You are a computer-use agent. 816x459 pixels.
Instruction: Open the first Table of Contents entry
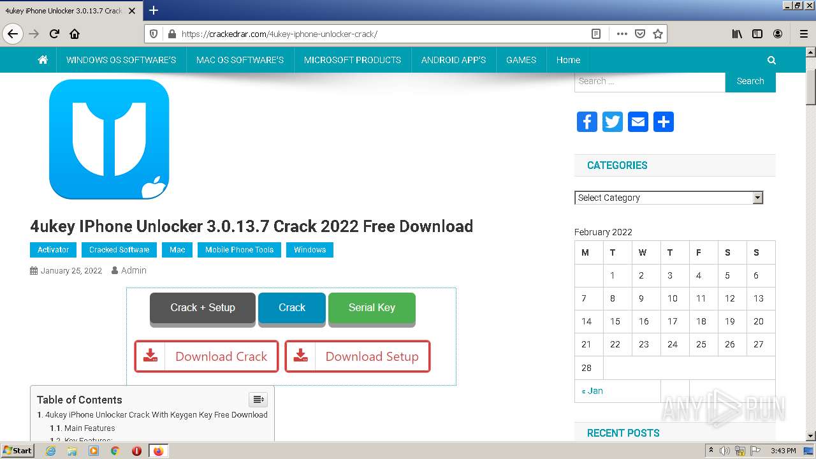point(156,414)
